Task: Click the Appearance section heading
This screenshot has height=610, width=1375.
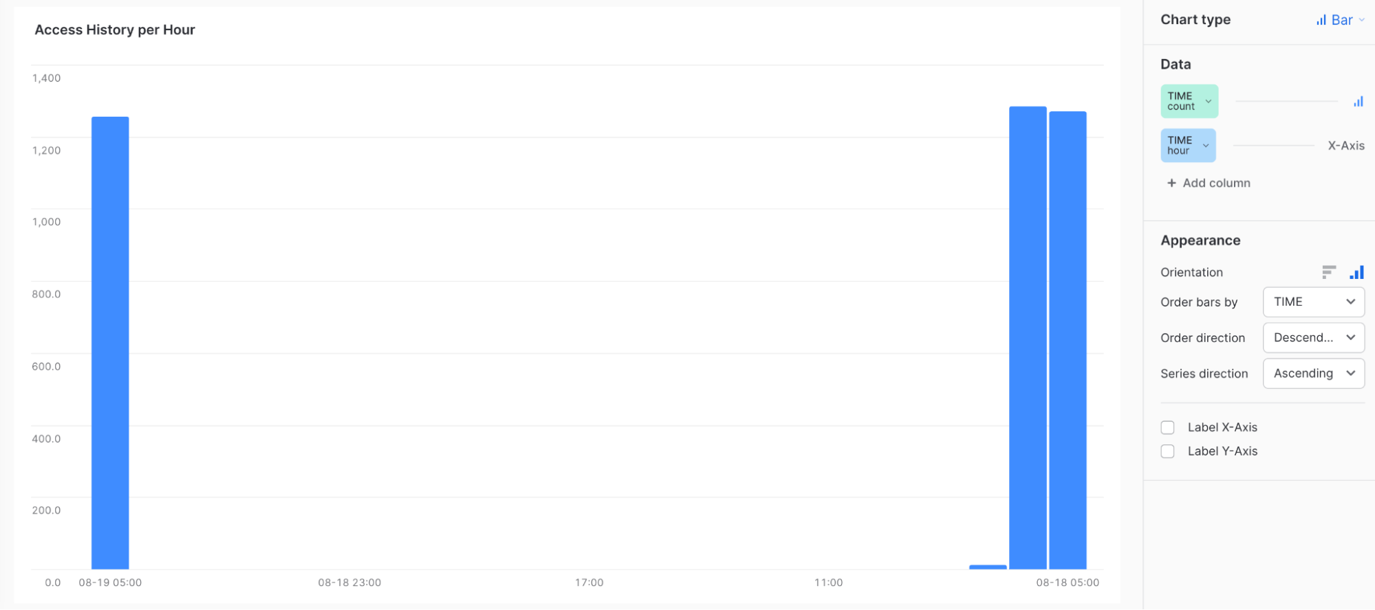Action: pos(1200,240)
